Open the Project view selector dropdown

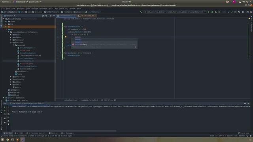(9, 16)
